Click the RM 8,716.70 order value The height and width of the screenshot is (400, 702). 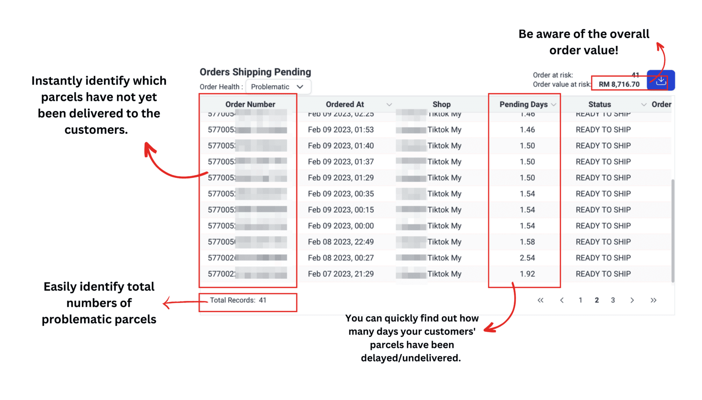[x=619, y=84]
